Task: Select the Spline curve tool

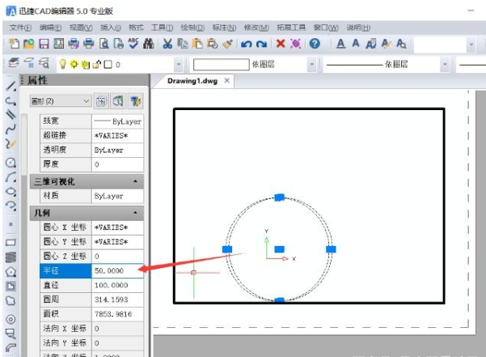Action: pyautogui.click(x=11, y=130)
